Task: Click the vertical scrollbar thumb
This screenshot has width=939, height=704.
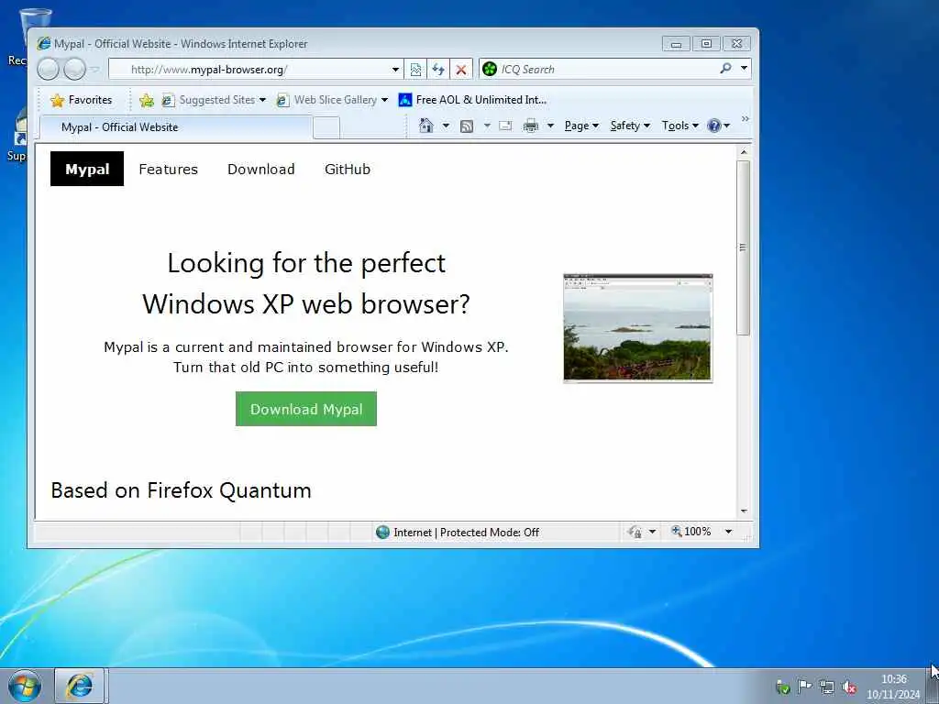Action: point(744,247)
